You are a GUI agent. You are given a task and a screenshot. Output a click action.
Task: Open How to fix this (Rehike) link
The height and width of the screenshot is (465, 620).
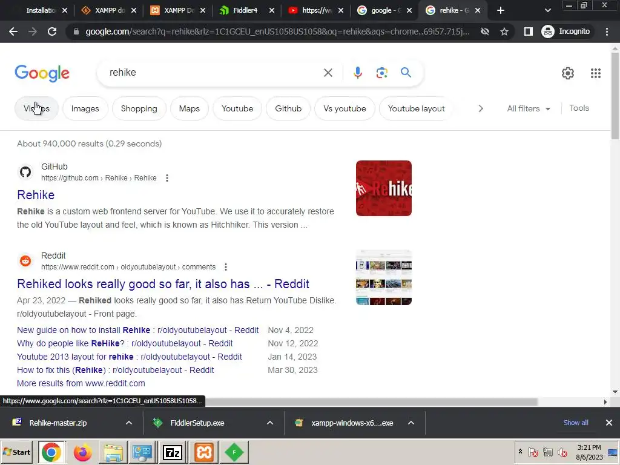[115, 370]
